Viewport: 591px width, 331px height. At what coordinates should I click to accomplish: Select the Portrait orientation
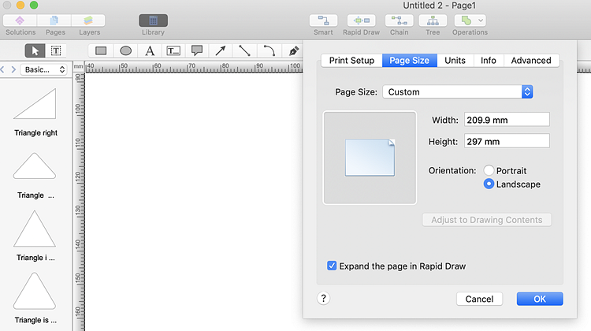point(489,170)
